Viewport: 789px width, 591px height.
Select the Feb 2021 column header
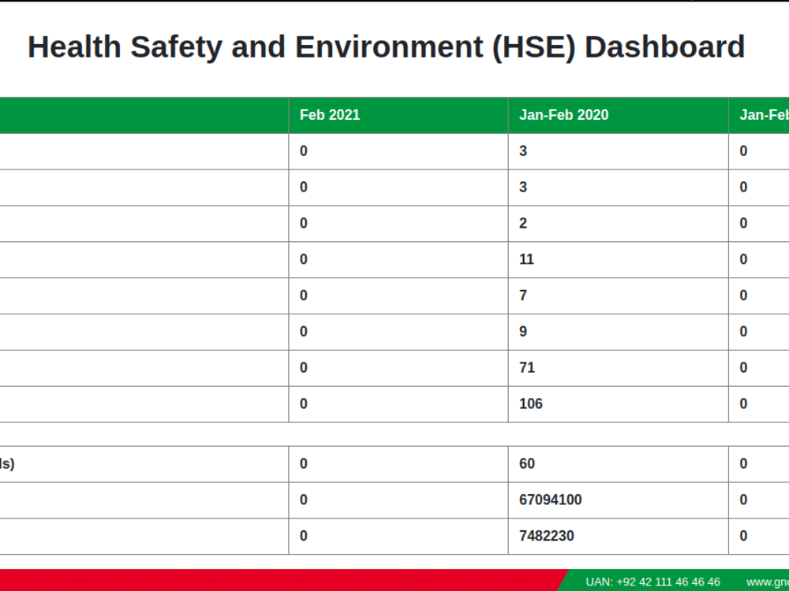[398, 115]
